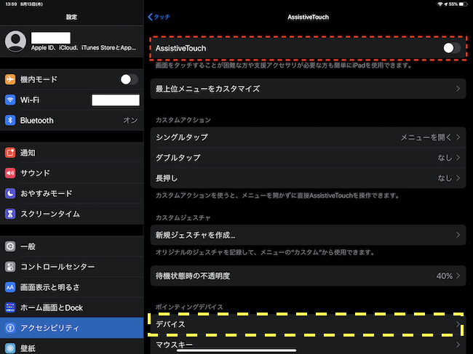Tap the 壁紙 flower icon
The height and width of the screenshot is (354, 473).
pos(10,348)
